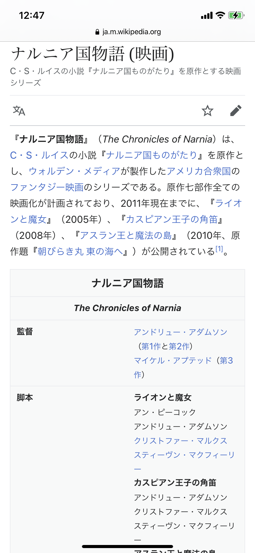Tap the cellular signal icon
This screenshot has width=255, height=553.
[x=207, y=15]
